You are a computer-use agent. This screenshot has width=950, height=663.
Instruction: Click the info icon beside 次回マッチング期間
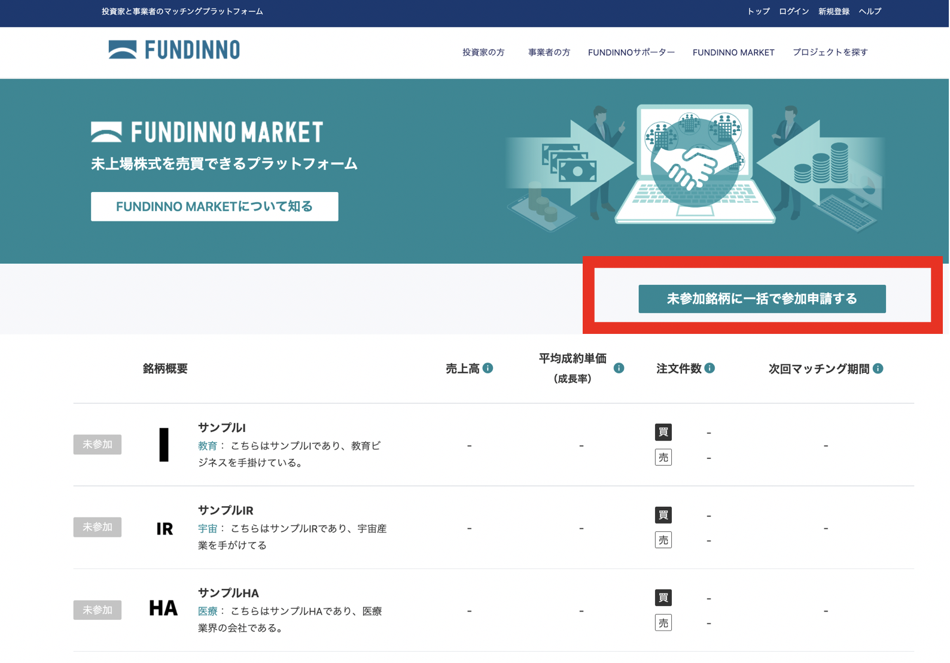(878, 369)
